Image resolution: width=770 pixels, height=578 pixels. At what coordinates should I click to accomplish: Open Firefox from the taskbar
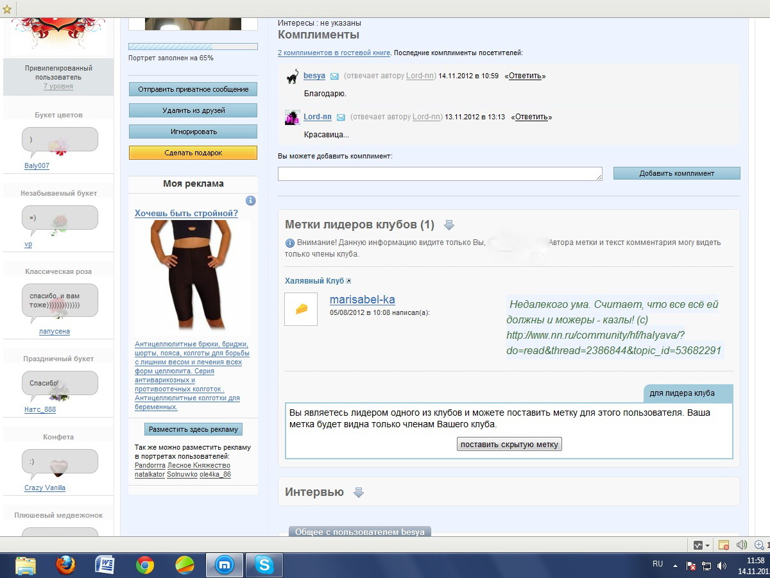point(65,565)
